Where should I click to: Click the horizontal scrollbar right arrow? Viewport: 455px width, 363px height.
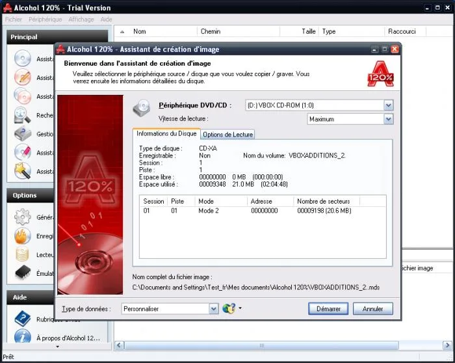pos(447,345)
